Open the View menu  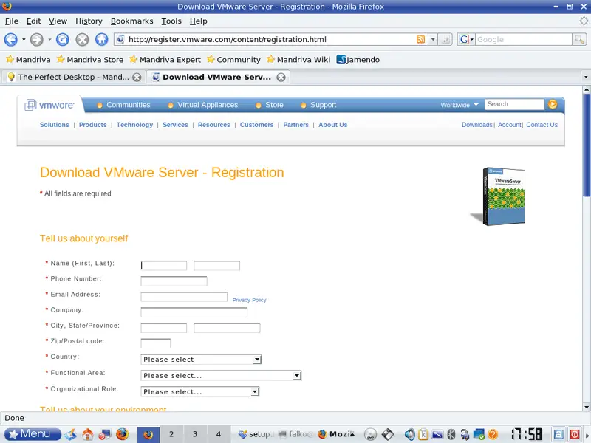click(x=58, y=21)
